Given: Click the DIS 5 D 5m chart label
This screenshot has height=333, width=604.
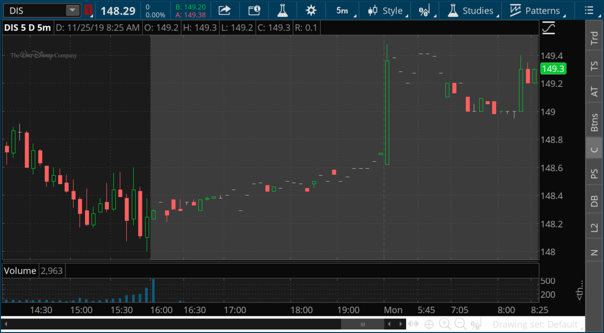Looking at the screenshot, I should [x=27, y=28].
